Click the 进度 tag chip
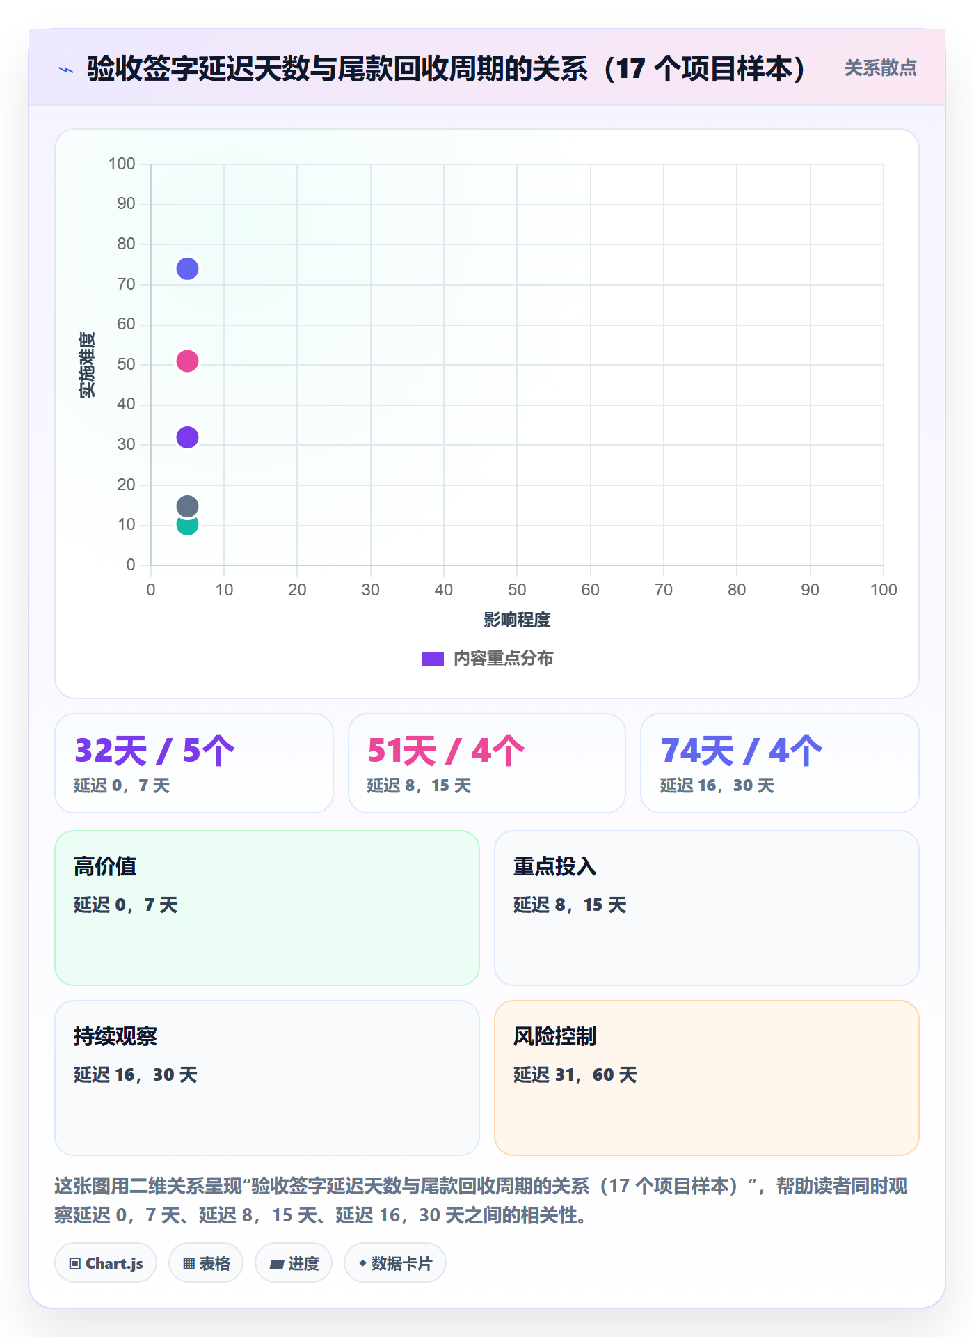The height and width of the screenshot is (1337, 974). [x=294, y=1263]
